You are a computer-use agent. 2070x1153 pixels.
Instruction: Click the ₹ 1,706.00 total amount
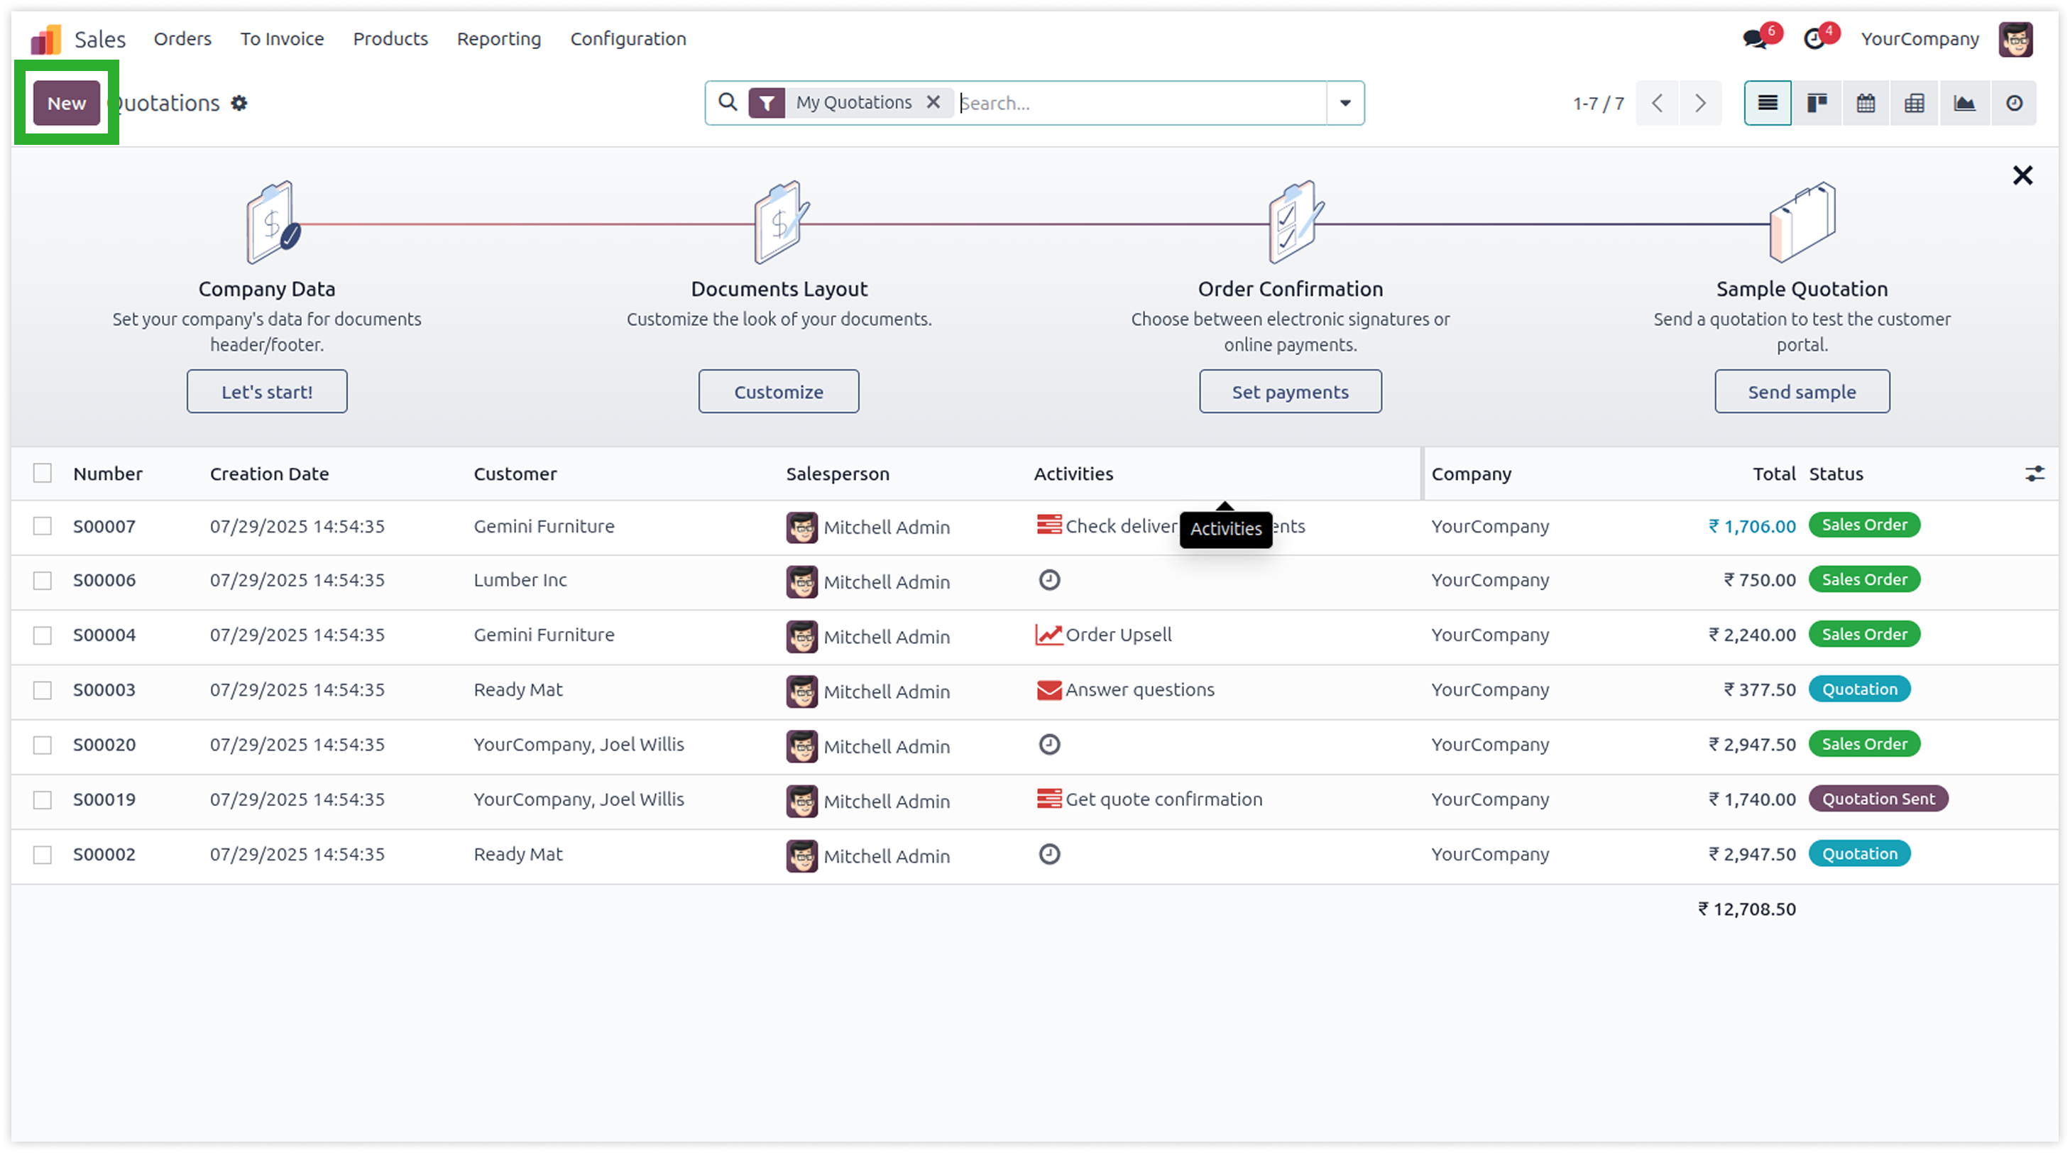click(x=1752, y=526)
